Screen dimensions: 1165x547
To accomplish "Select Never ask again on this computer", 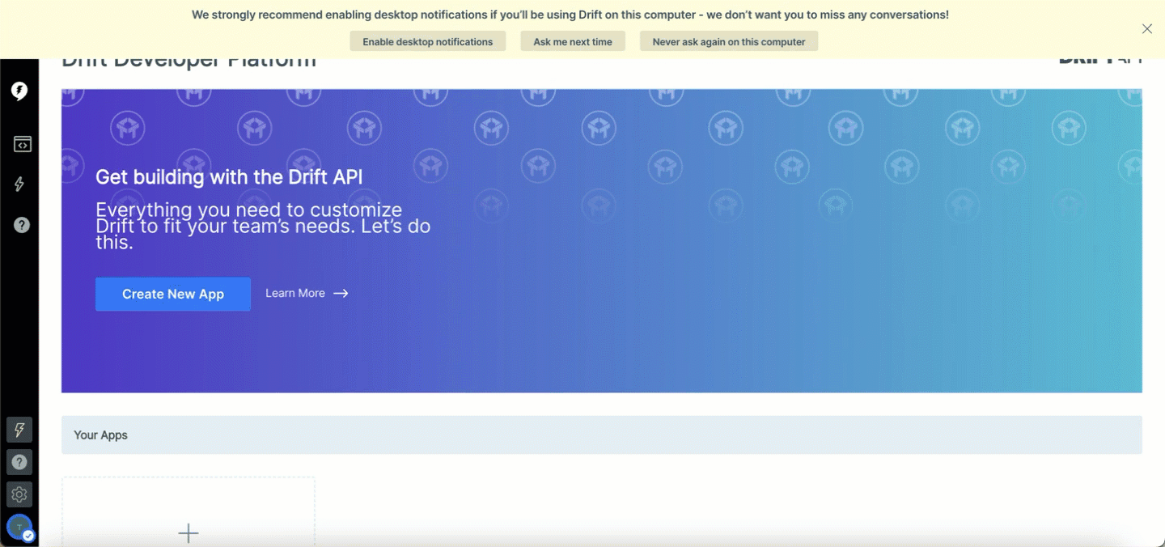I will point(728,40).
